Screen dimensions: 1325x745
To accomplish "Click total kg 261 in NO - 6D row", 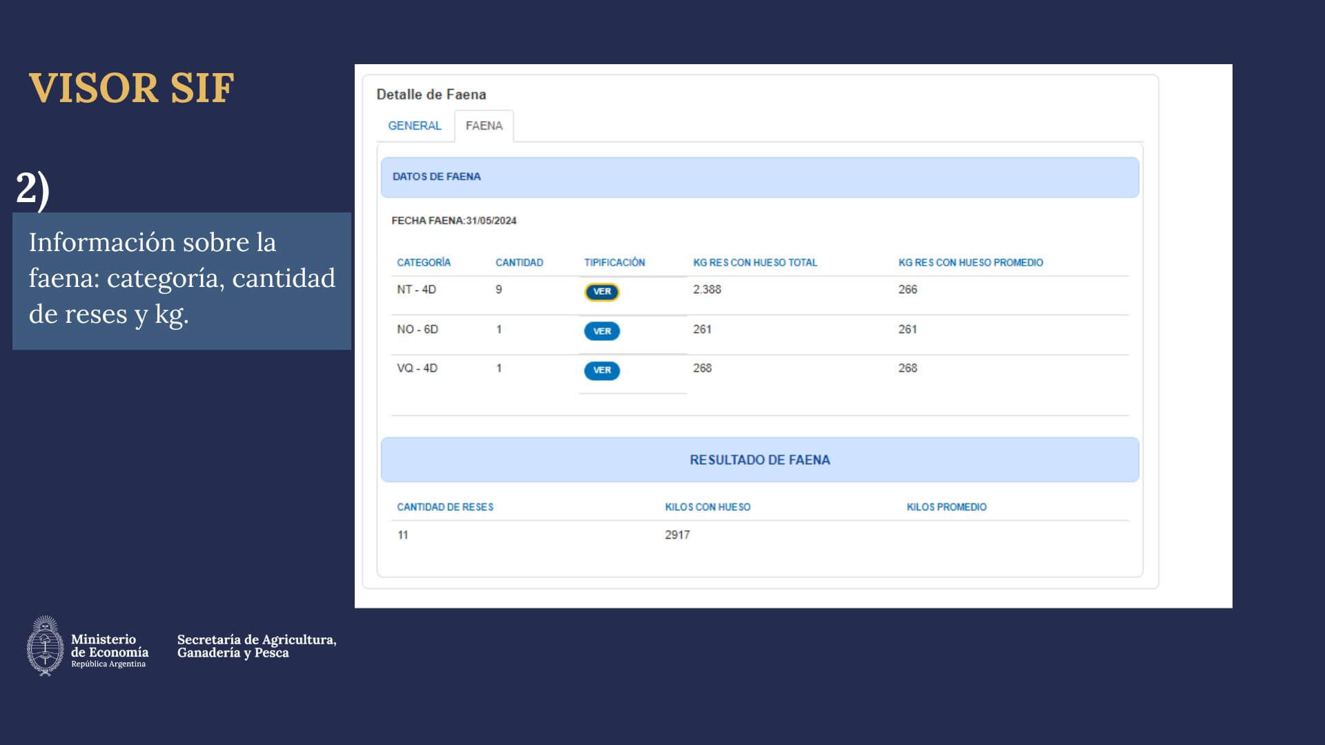I will click(702, 329).
